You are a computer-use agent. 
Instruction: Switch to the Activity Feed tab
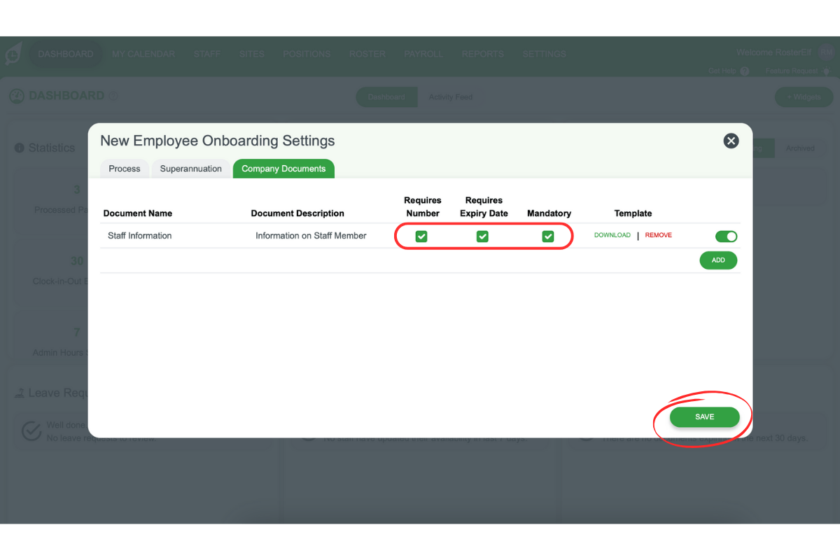point(451,97)
